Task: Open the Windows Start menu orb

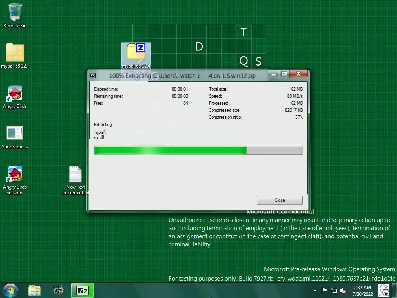Action: coord(10,290)
